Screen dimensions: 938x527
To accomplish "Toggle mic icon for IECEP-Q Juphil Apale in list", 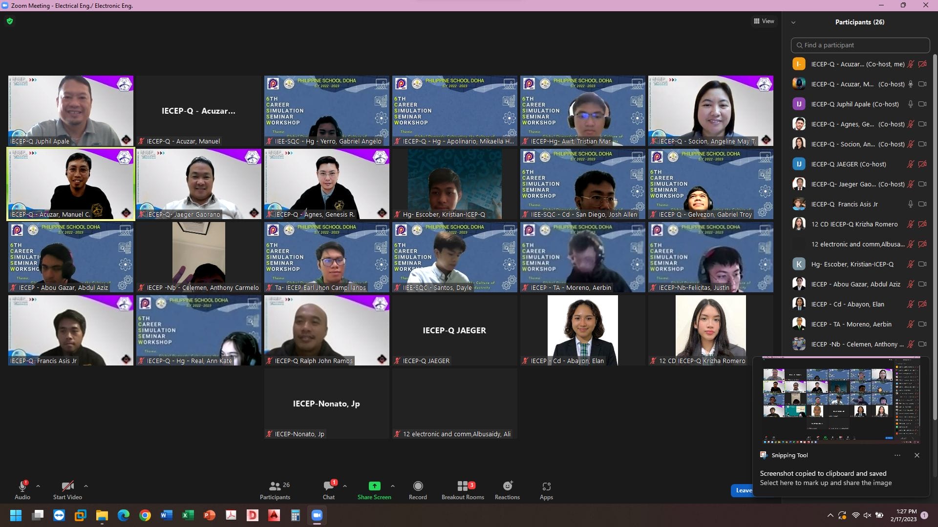I will (911, 104).
